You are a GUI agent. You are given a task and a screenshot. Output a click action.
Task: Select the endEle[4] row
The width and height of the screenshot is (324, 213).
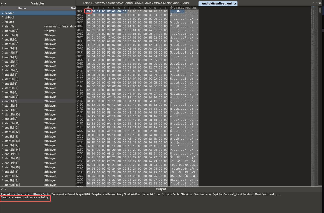coord(38,75)
